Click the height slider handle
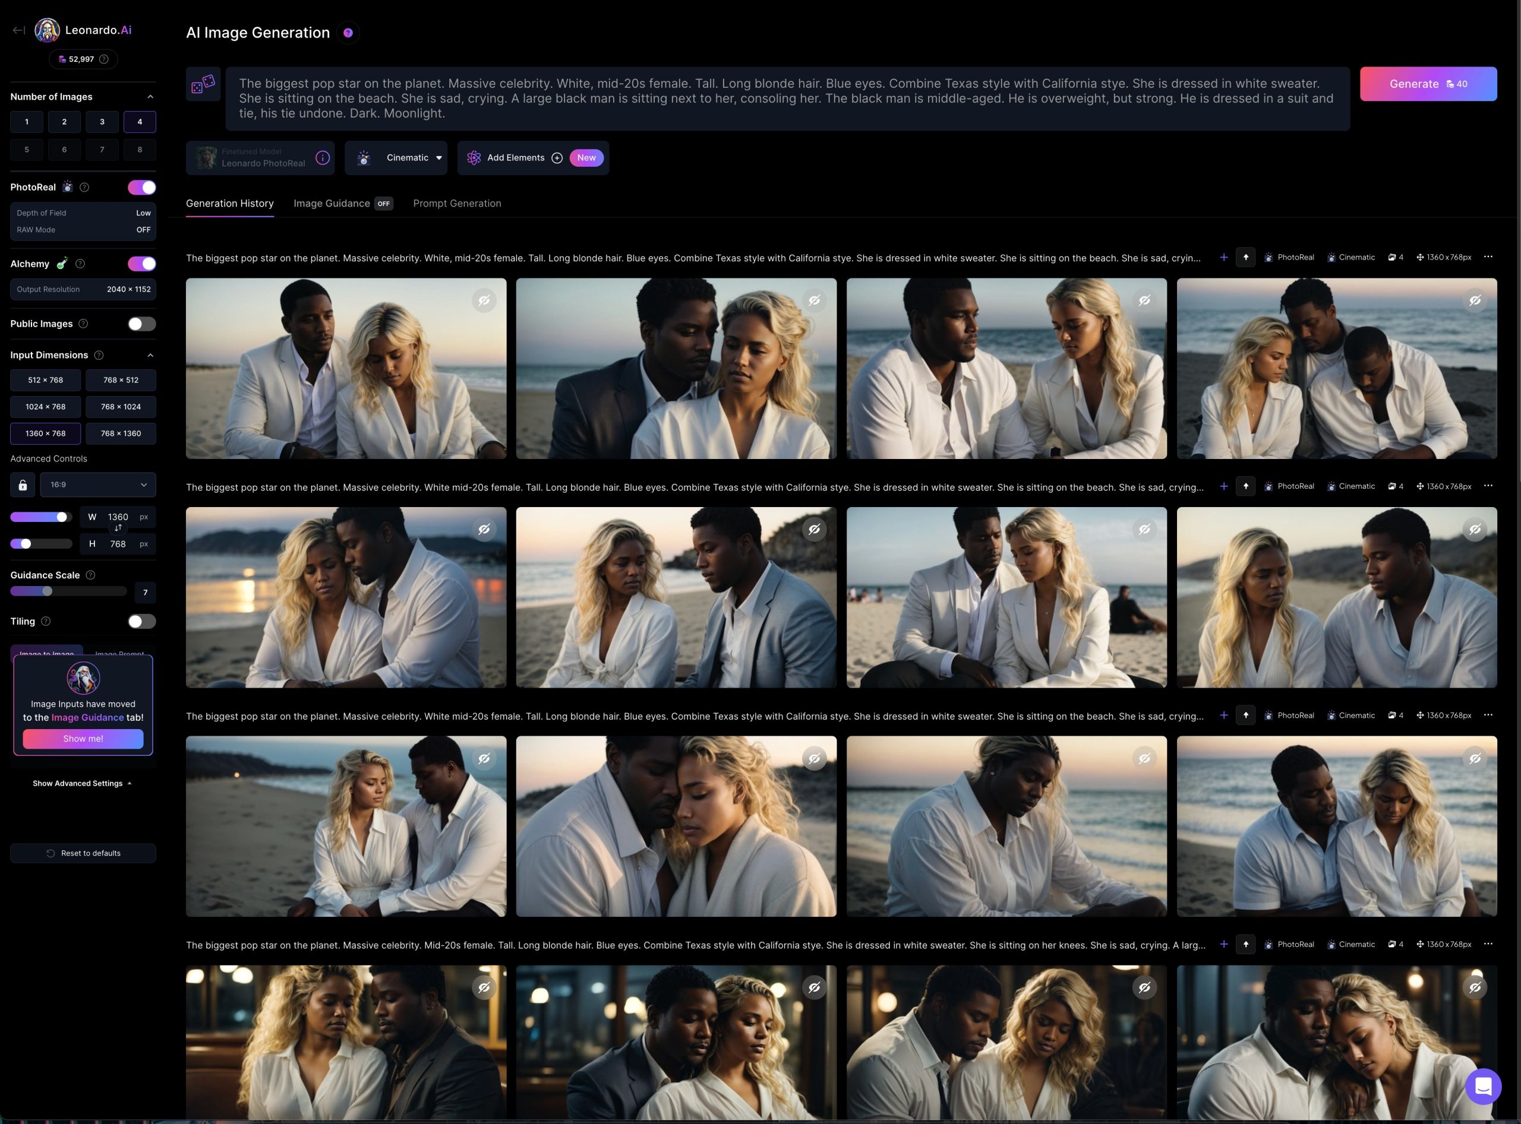The image size is (1521, 1124). pos(26,544)
